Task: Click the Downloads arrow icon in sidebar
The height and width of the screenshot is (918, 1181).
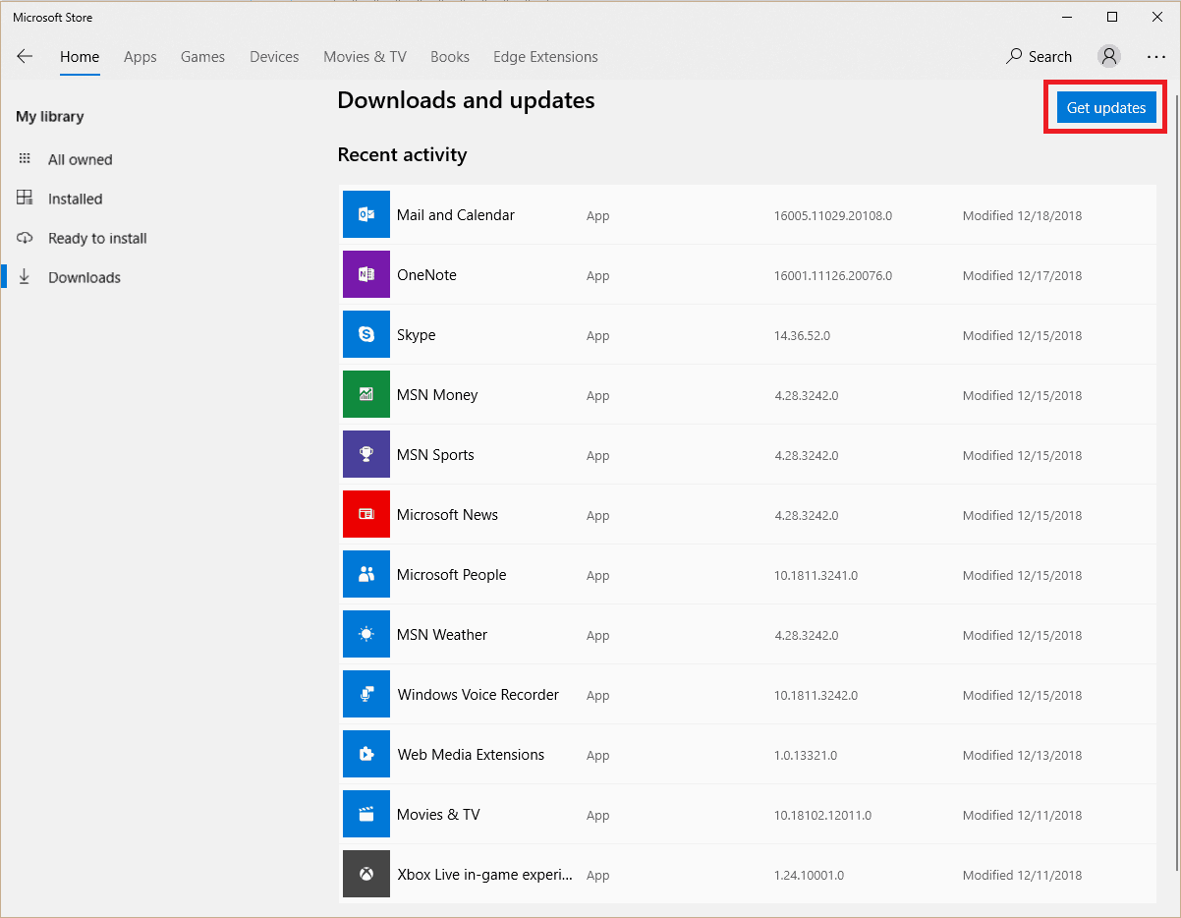Action: [x=25, y=277]
